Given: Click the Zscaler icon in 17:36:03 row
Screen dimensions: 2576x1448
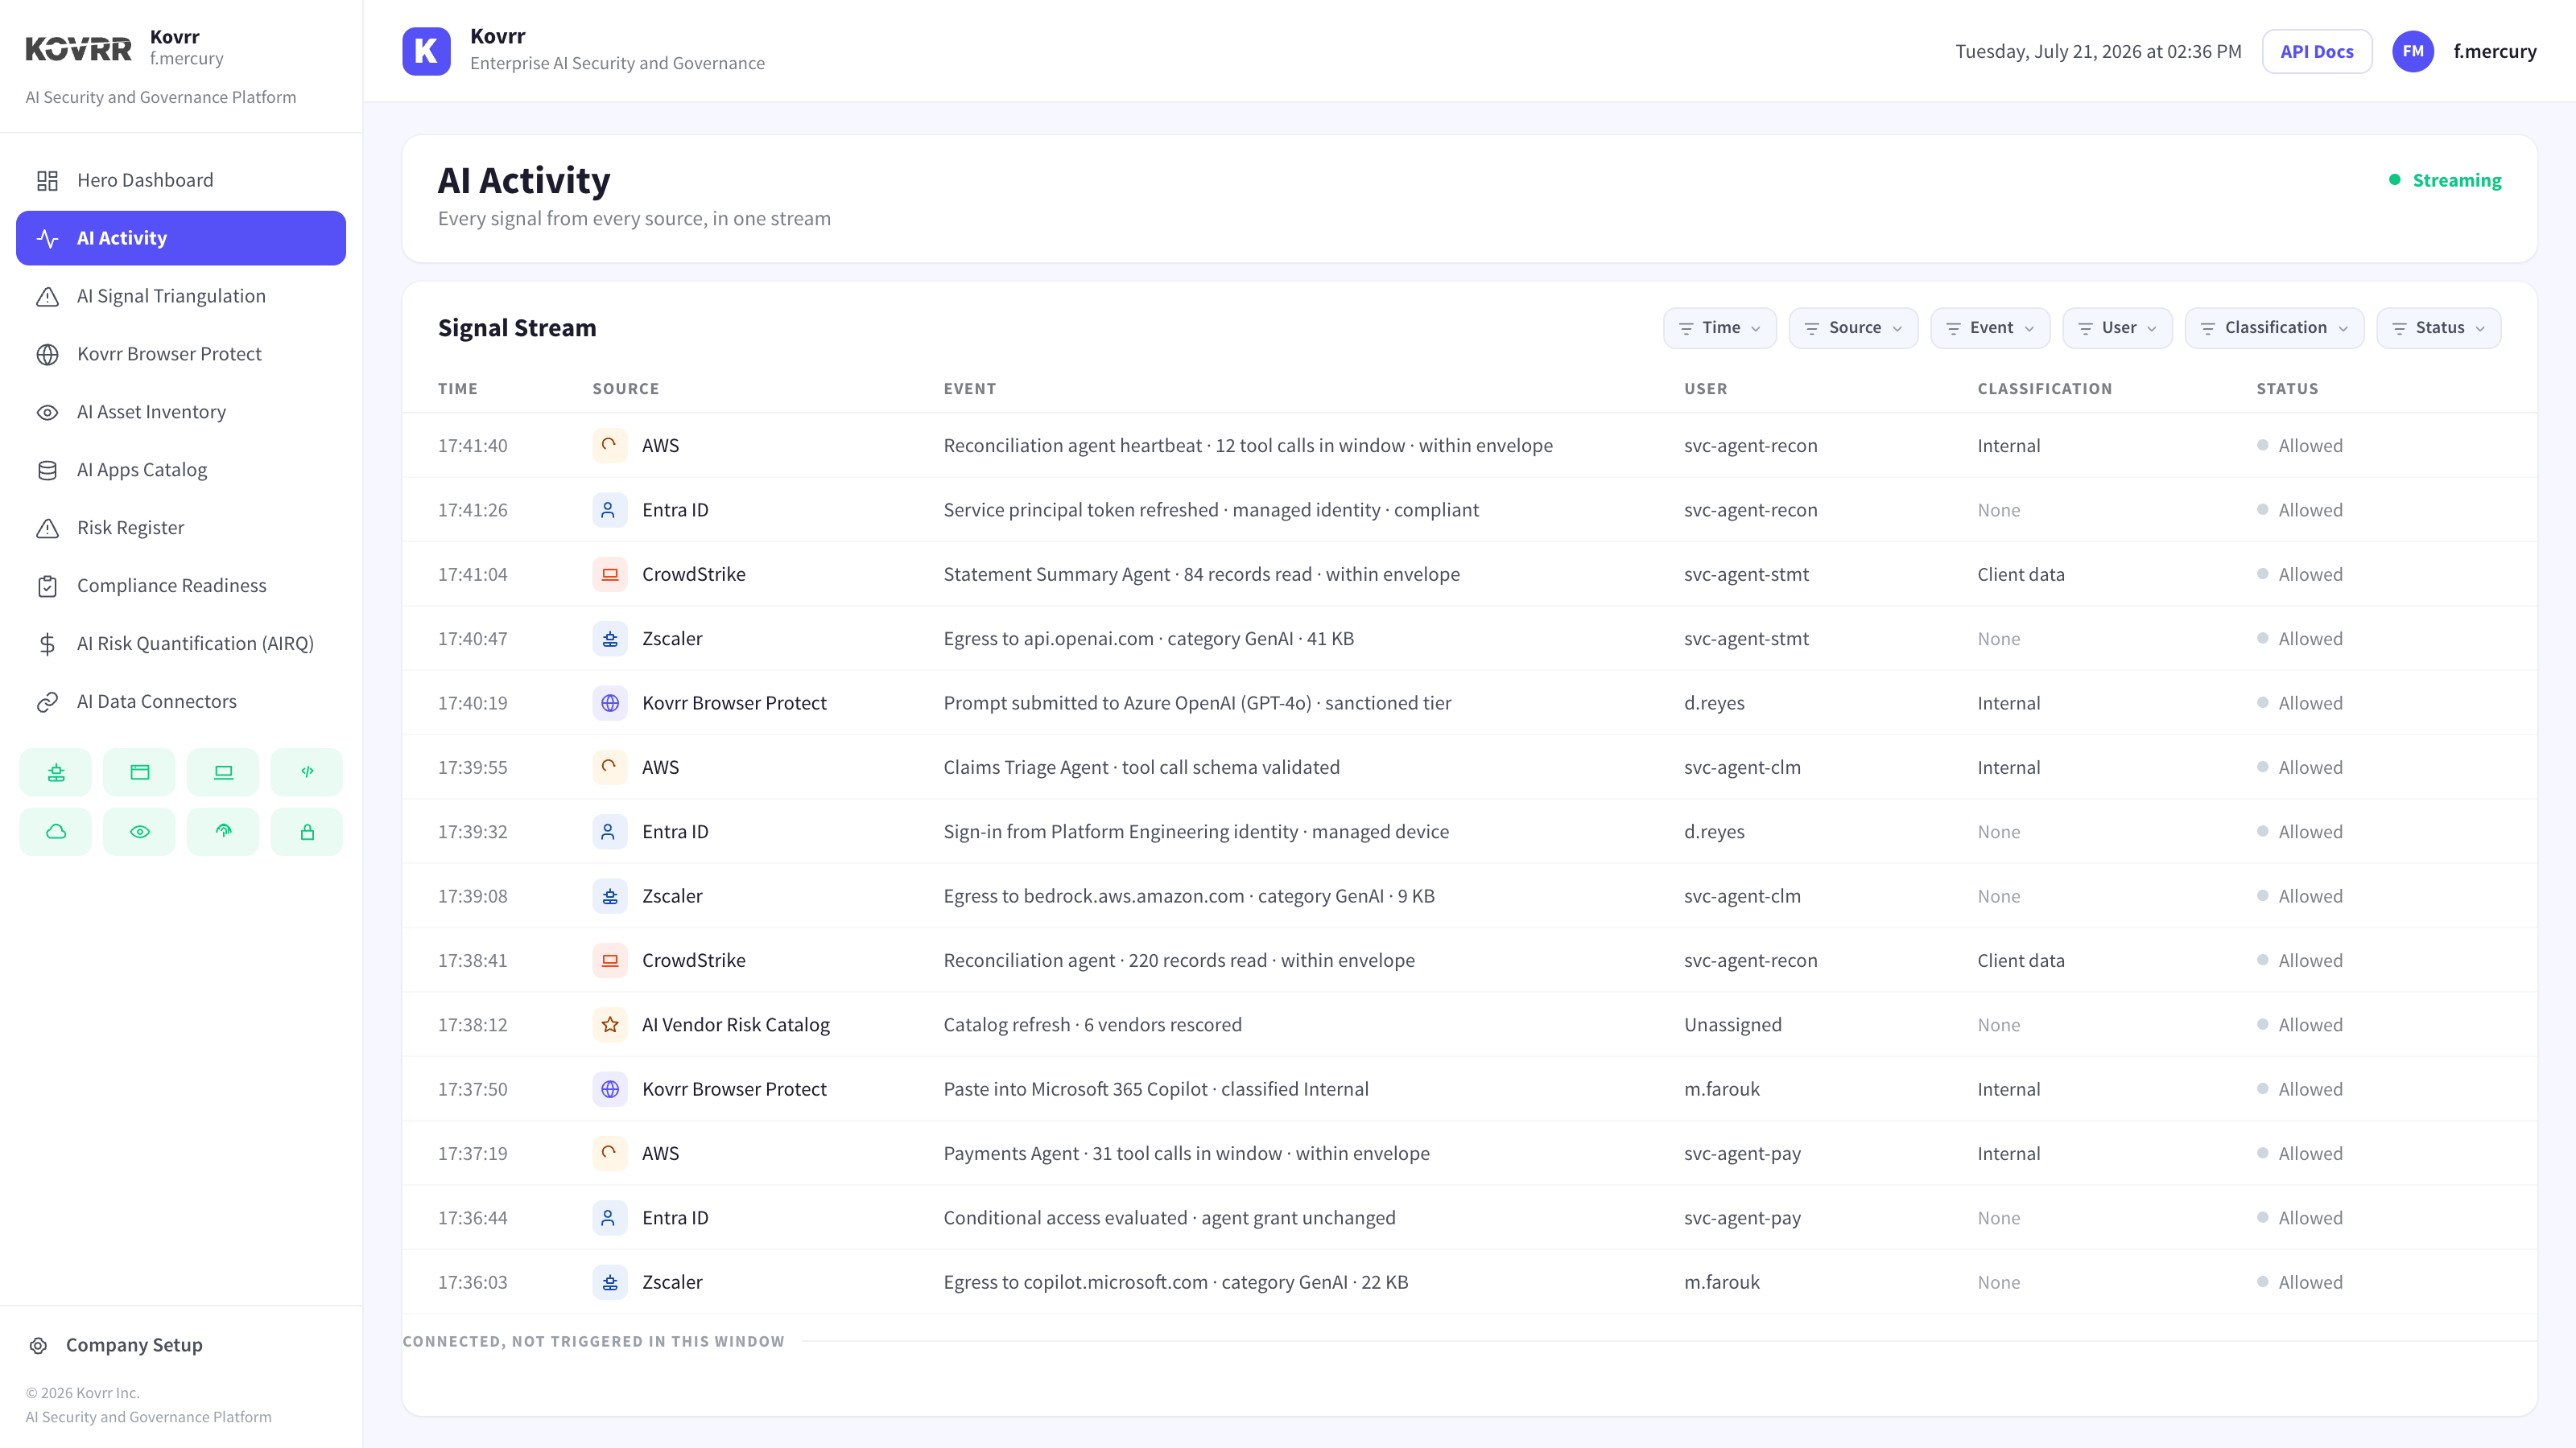Looking at the screenshot, I should [x=610, y=1281].
